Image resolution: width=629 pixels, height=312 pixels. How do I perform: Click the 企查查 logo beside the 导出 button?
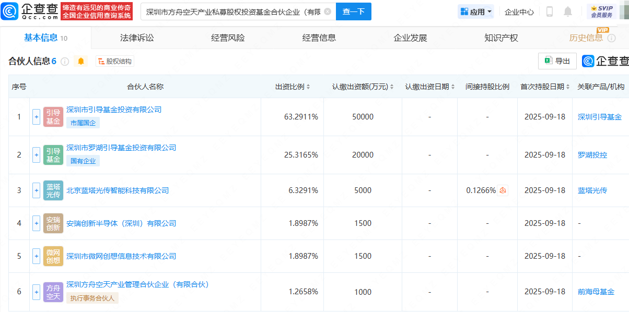pyautogui.click(x=605, y=62)
